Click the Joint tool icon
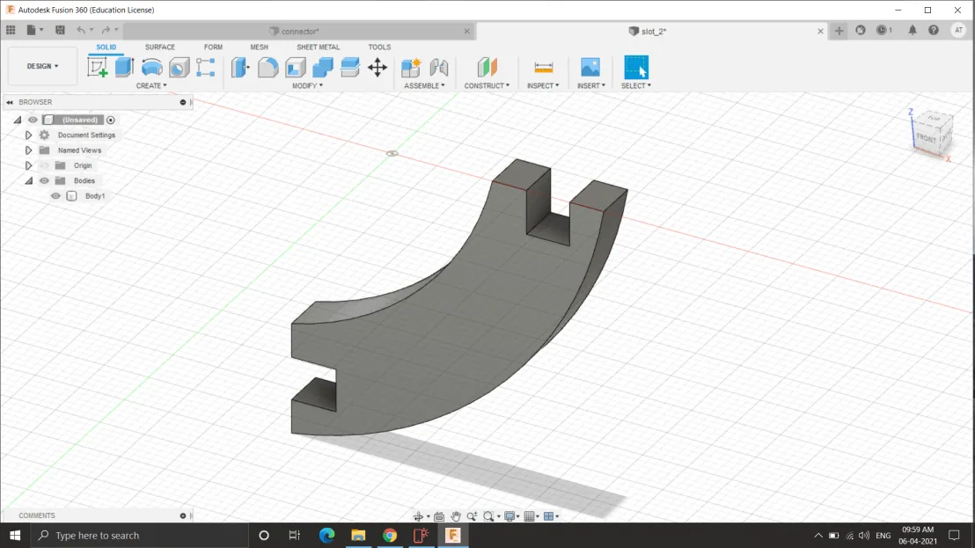Viewport: 975px width, 548px height. pyautogui.click(x=439, y=67)
